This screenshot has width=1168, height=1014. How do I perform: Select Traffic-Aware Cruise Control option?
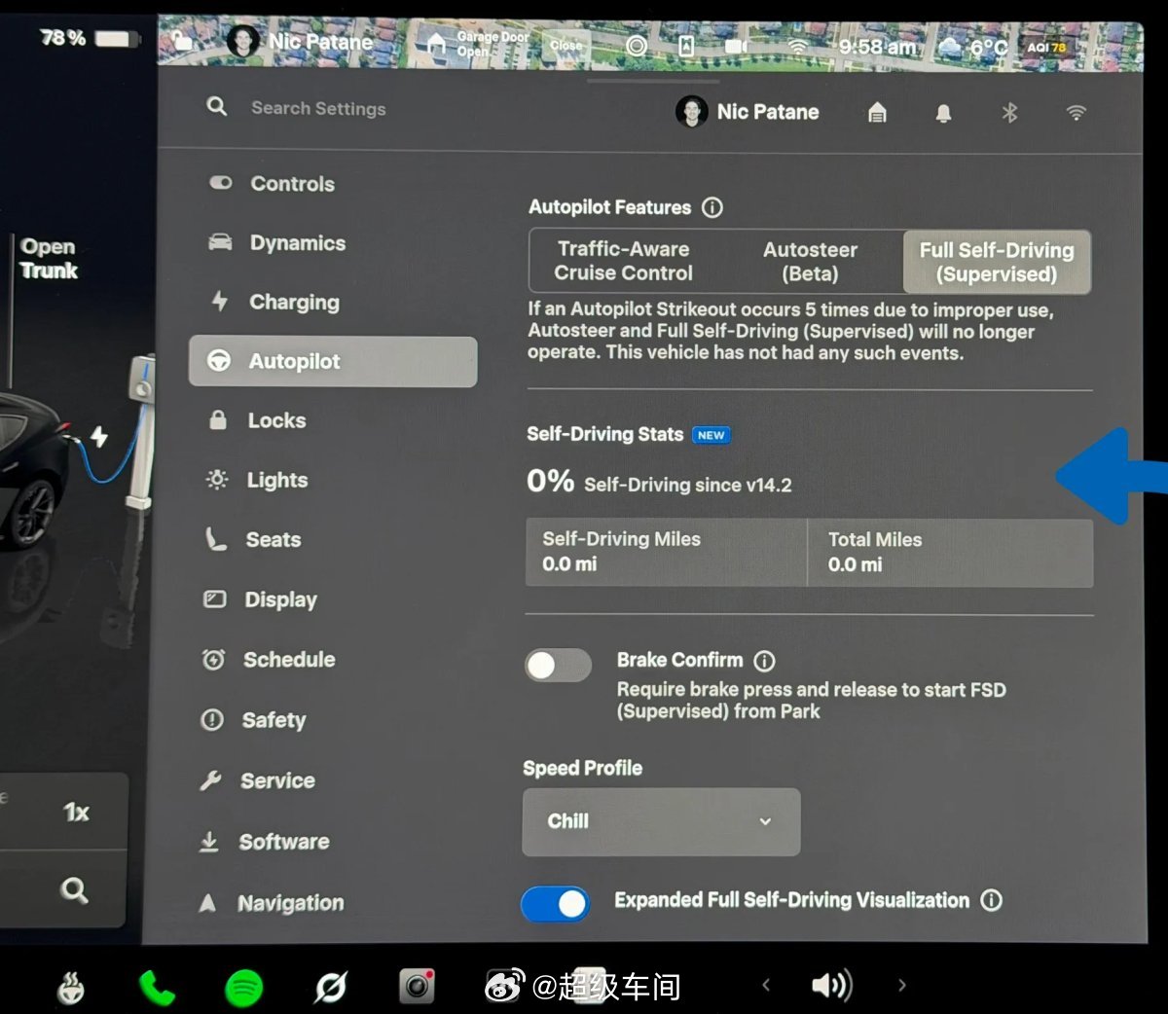(623, 261)
